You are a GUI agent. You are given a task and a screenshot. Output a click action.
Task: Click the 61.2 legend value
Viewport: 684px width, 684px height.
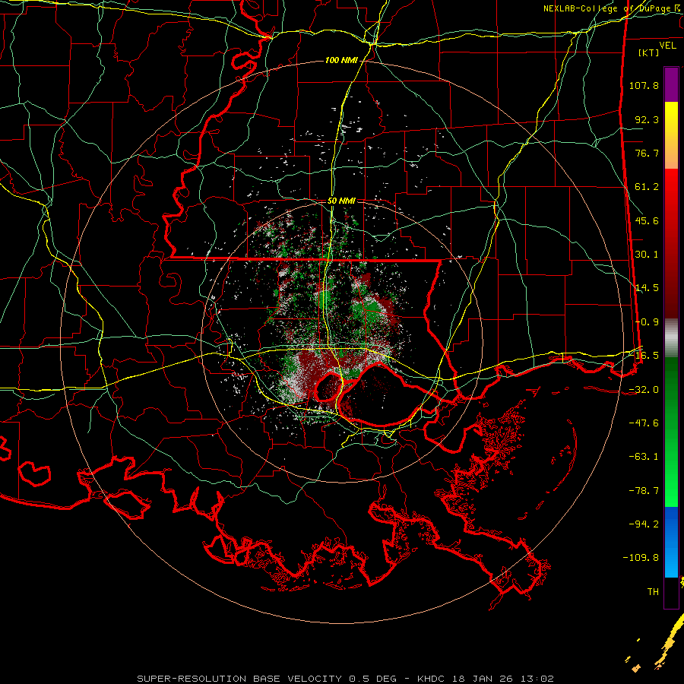pyautogui.click(x=647, y=187)
